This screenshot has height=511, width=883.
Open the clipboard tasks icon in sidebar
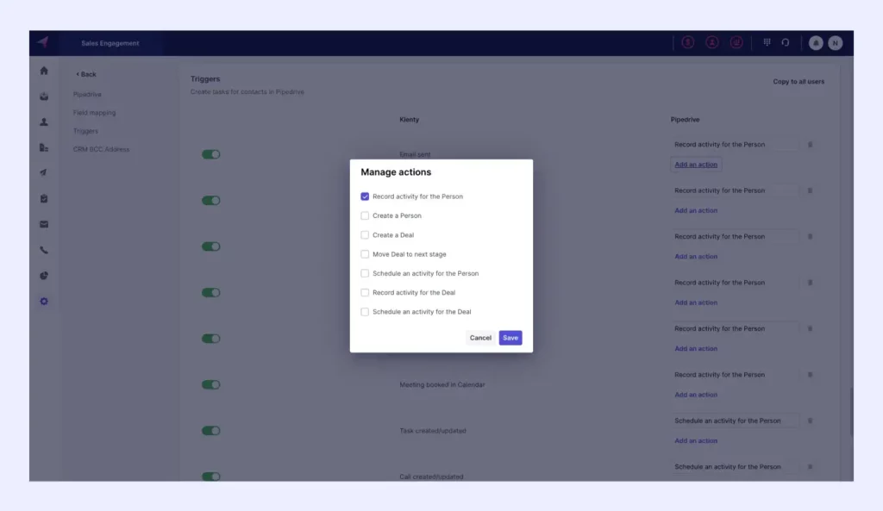coord(44,199)
